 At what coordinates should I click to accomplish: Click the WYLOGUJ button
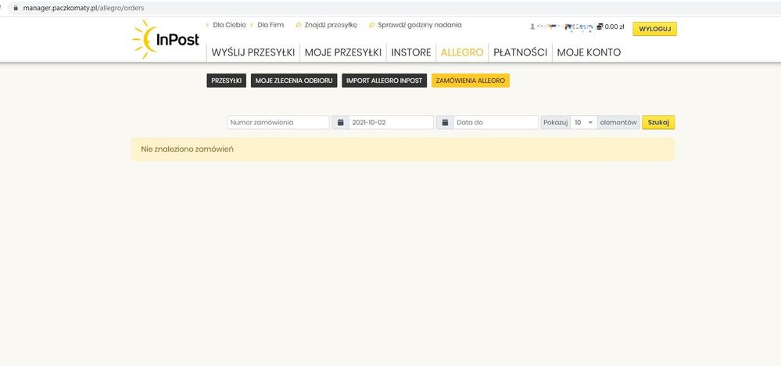(654, 29)
